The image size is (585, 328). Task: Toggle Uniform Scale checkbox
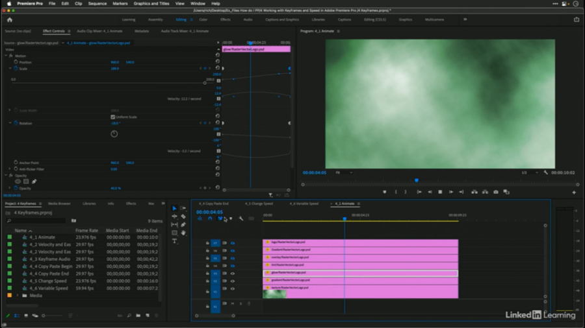112,117
